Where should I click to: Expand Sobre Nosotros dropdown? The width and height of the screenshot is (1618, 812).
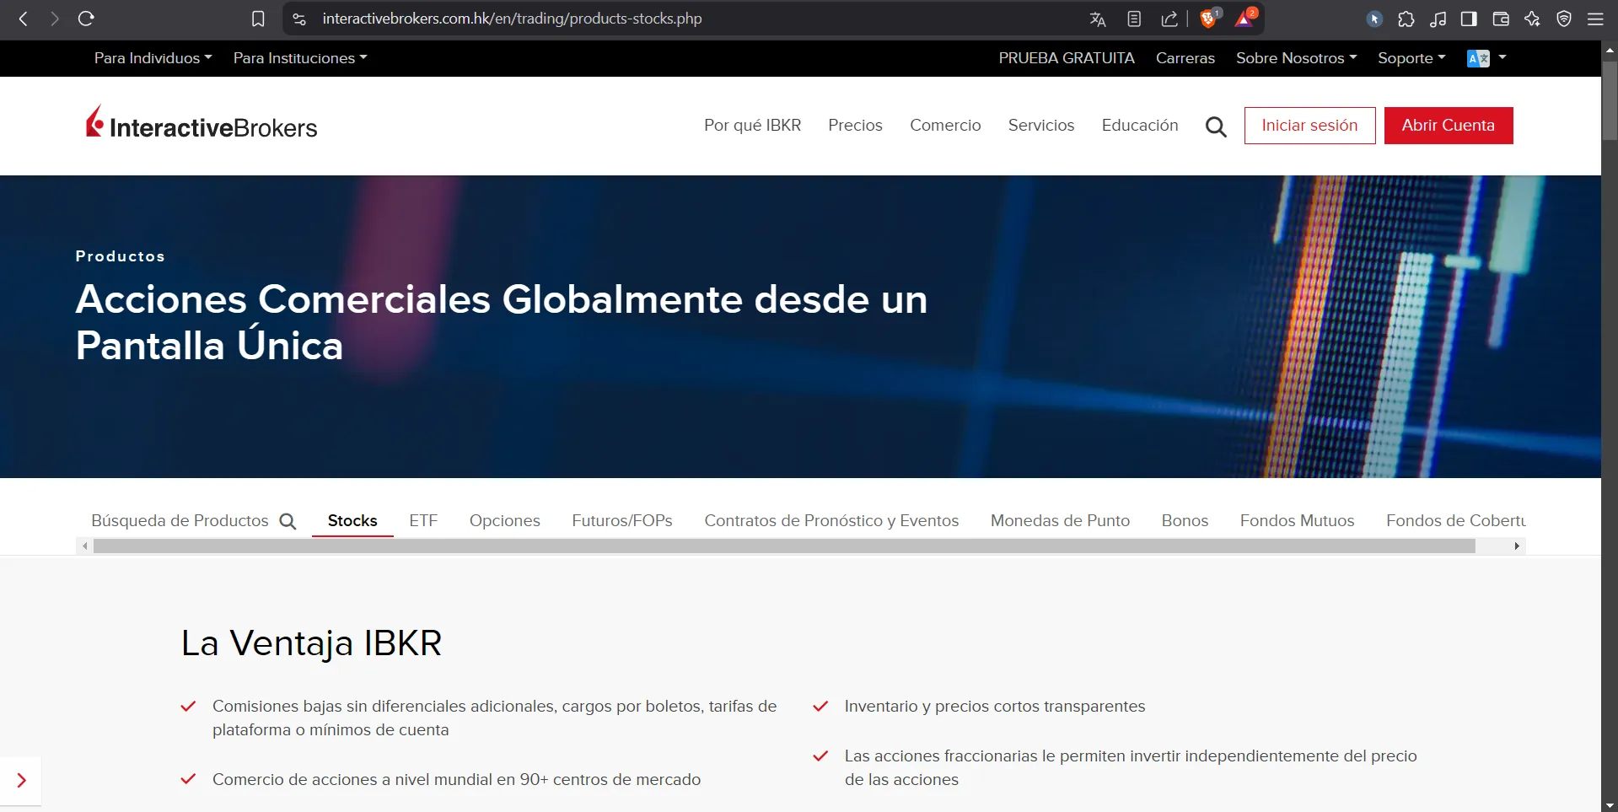point(1296,58)
